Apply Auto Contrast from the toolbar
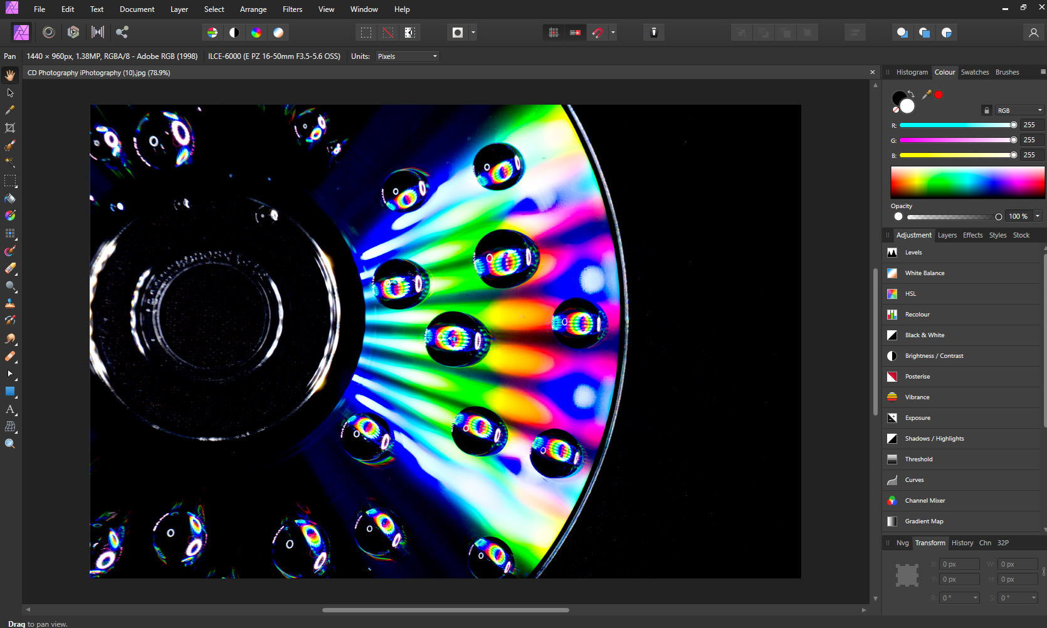Viewport: 1047px width, 628px height. click(234, 33)
